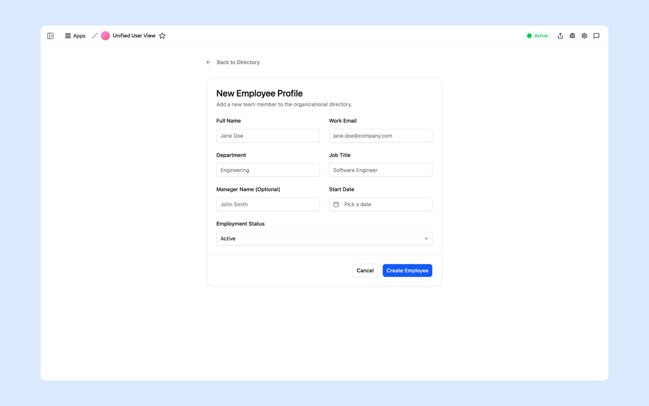The image size is (649, 406).
Task: Click the Department label
Action: pos(231,155)
